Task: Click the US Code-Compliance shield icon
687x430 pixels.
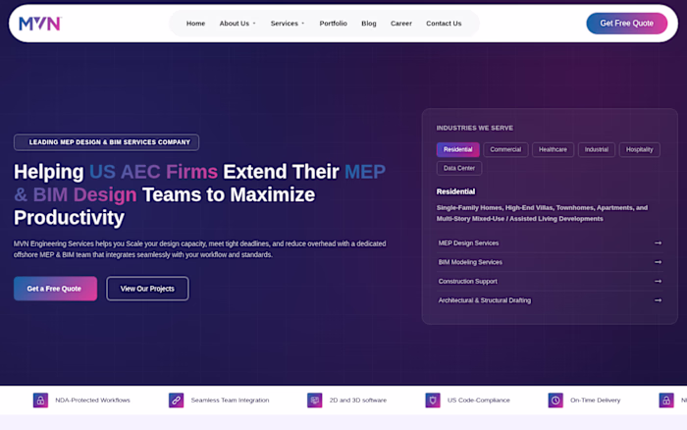Action: [433, 401]
